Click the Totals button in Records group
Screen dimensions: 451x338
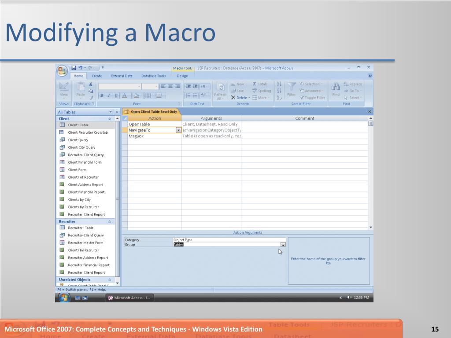[260, 84]
